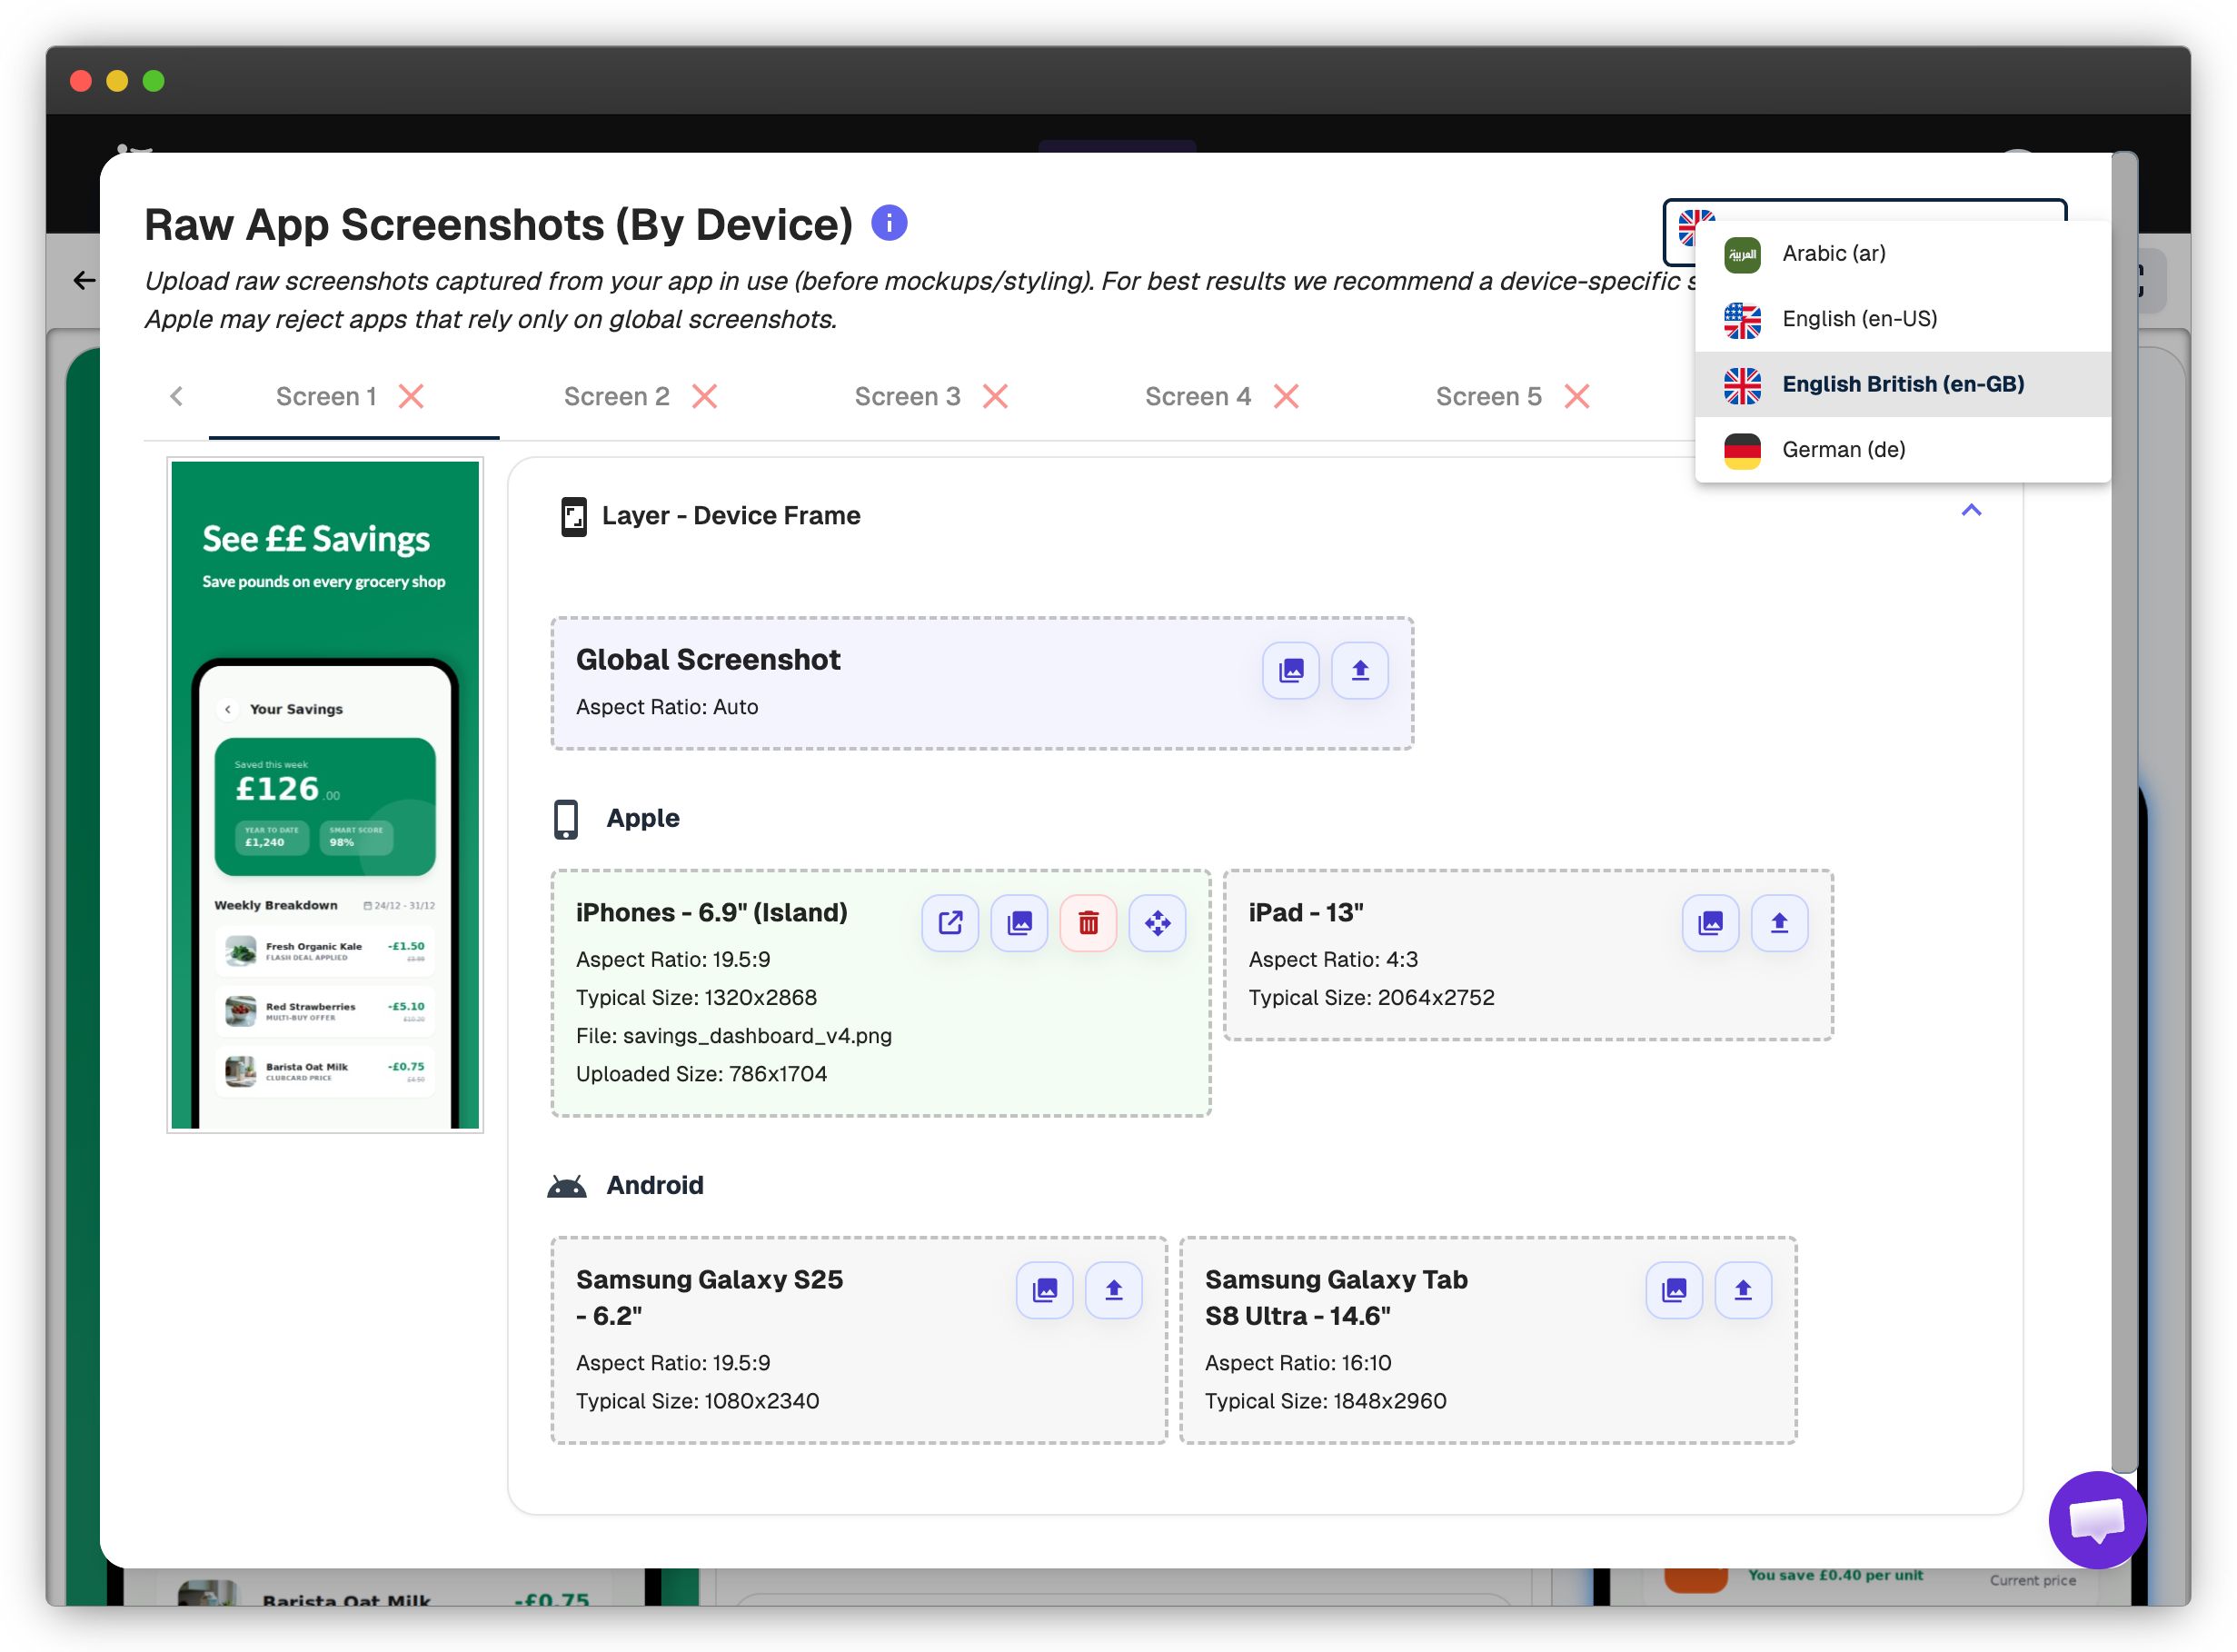Minimize the window with the yellow button
Image resolution: width=2237 pixels, height=1652 pixels.
pos(117,81)
